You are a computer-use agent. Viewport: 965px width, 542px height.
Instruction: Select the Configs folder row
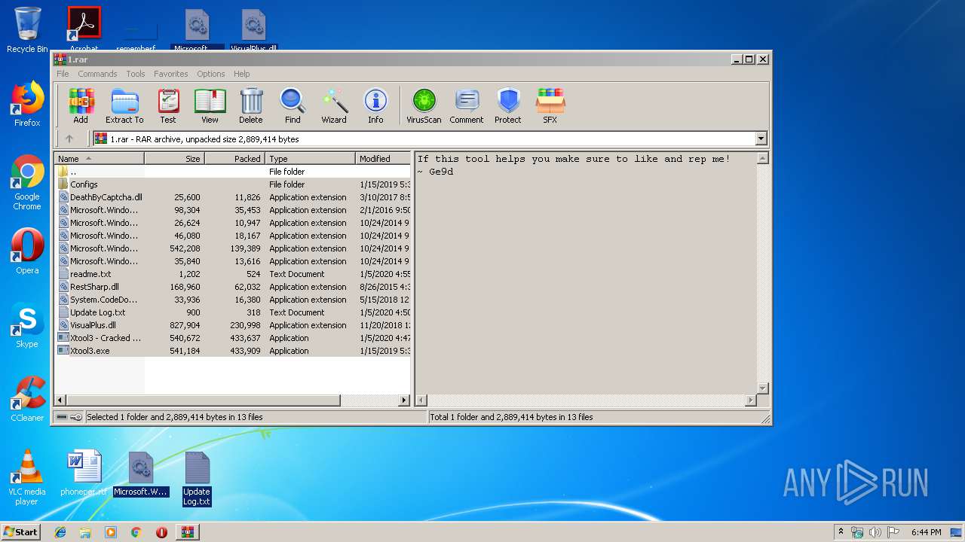point(234,184)
